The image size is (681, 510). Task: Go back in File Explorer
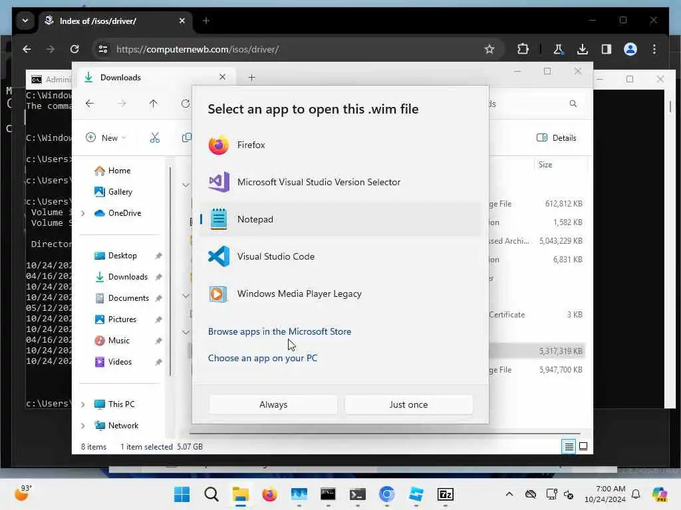tap(90, 104)
